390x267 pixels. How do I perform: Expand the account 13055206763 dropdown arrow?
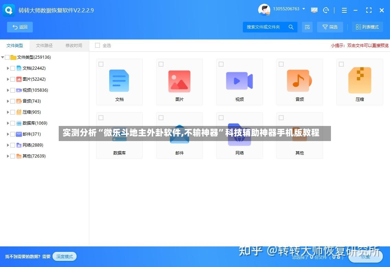click(304, 9)
